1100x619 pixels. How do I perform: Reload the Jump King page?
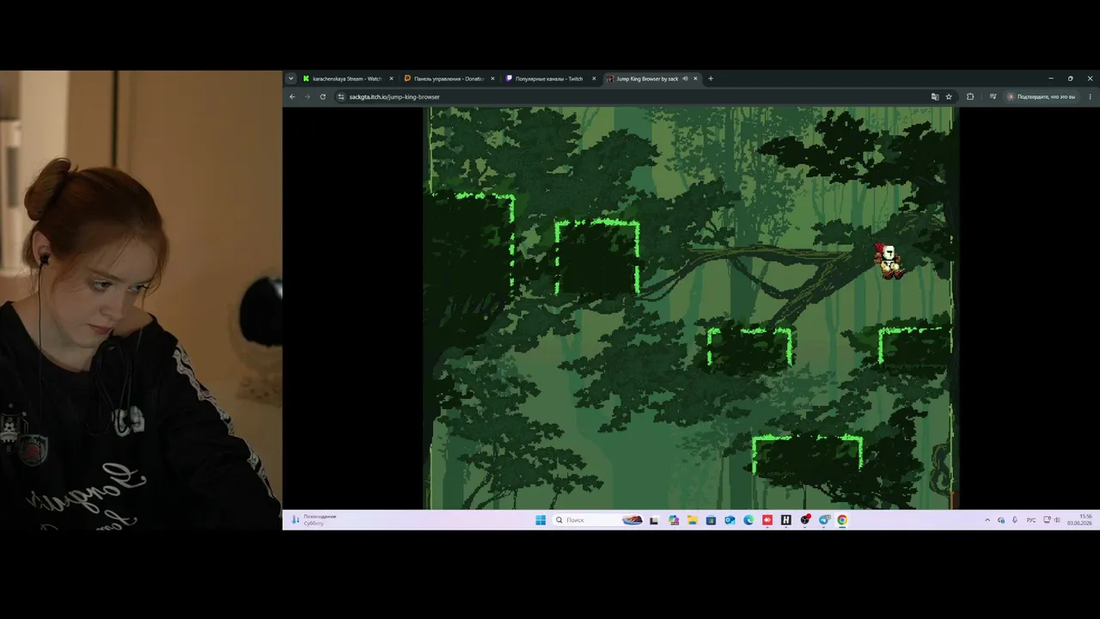click(322, 96)
